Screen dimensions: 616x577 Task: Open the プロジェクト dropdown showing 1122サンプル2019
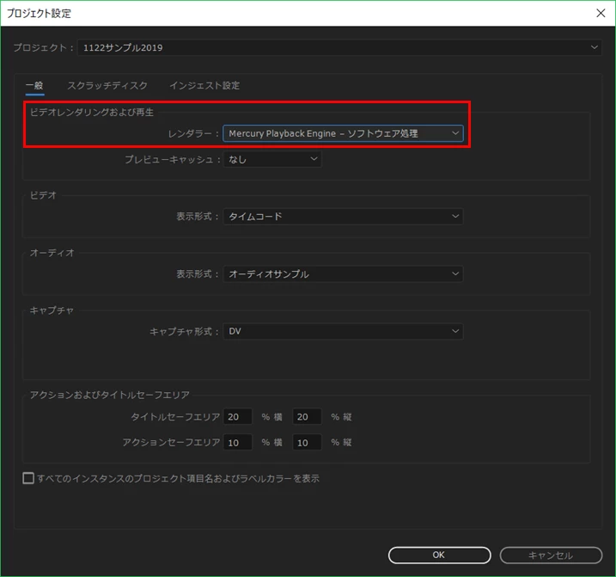[x=339, y=47]
